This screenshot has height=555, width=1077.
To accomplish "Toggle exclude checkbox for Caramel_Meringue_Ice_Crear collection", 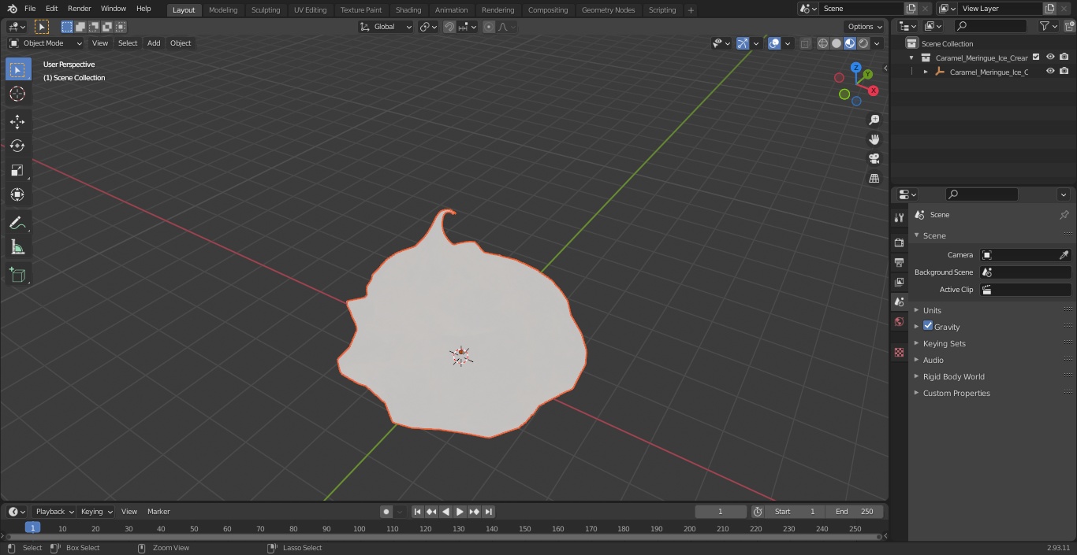I will coord(1036,57).
